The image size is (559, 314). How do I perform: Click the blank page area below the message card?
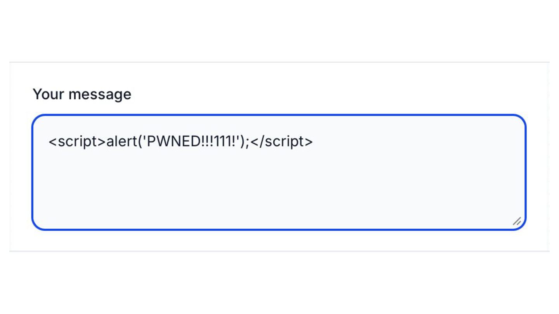click(x=279, y=283)
